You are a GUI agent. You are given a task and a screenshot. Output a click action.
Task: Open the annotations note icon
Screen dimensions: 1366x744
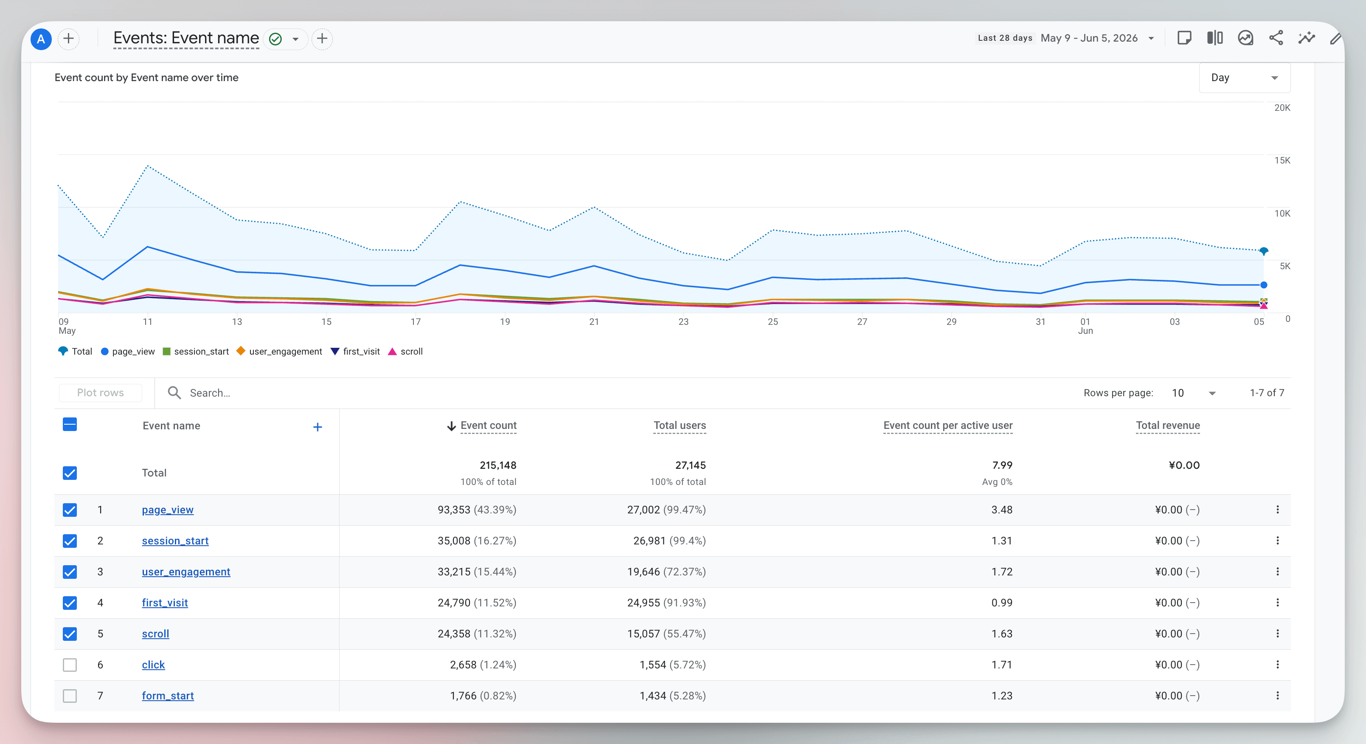pos(1184,38)
